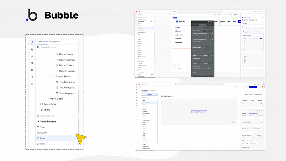Open the dropdown in the Components panel

pos(253,23)
